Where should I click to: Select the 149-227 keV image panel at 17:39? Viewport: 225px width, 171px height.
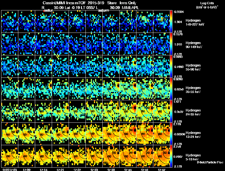(x=111, y=22)
